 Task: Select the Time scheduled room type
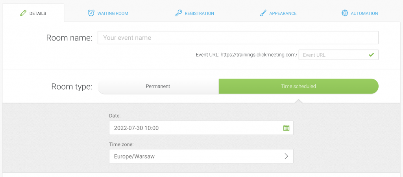[298, 86]
